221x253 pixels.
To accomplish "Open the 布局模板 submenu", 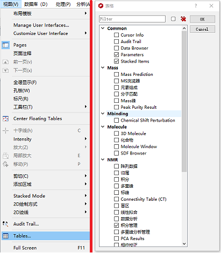I will (x=46, y=13).
